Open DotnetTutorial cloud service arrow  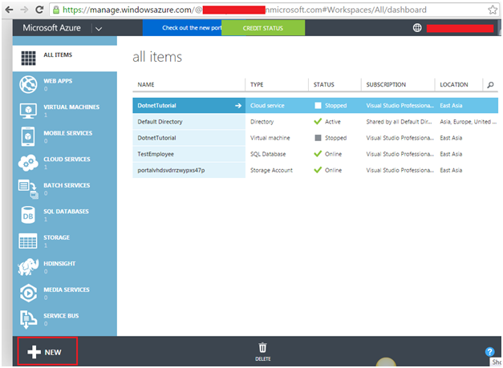[x=238, y=106]
